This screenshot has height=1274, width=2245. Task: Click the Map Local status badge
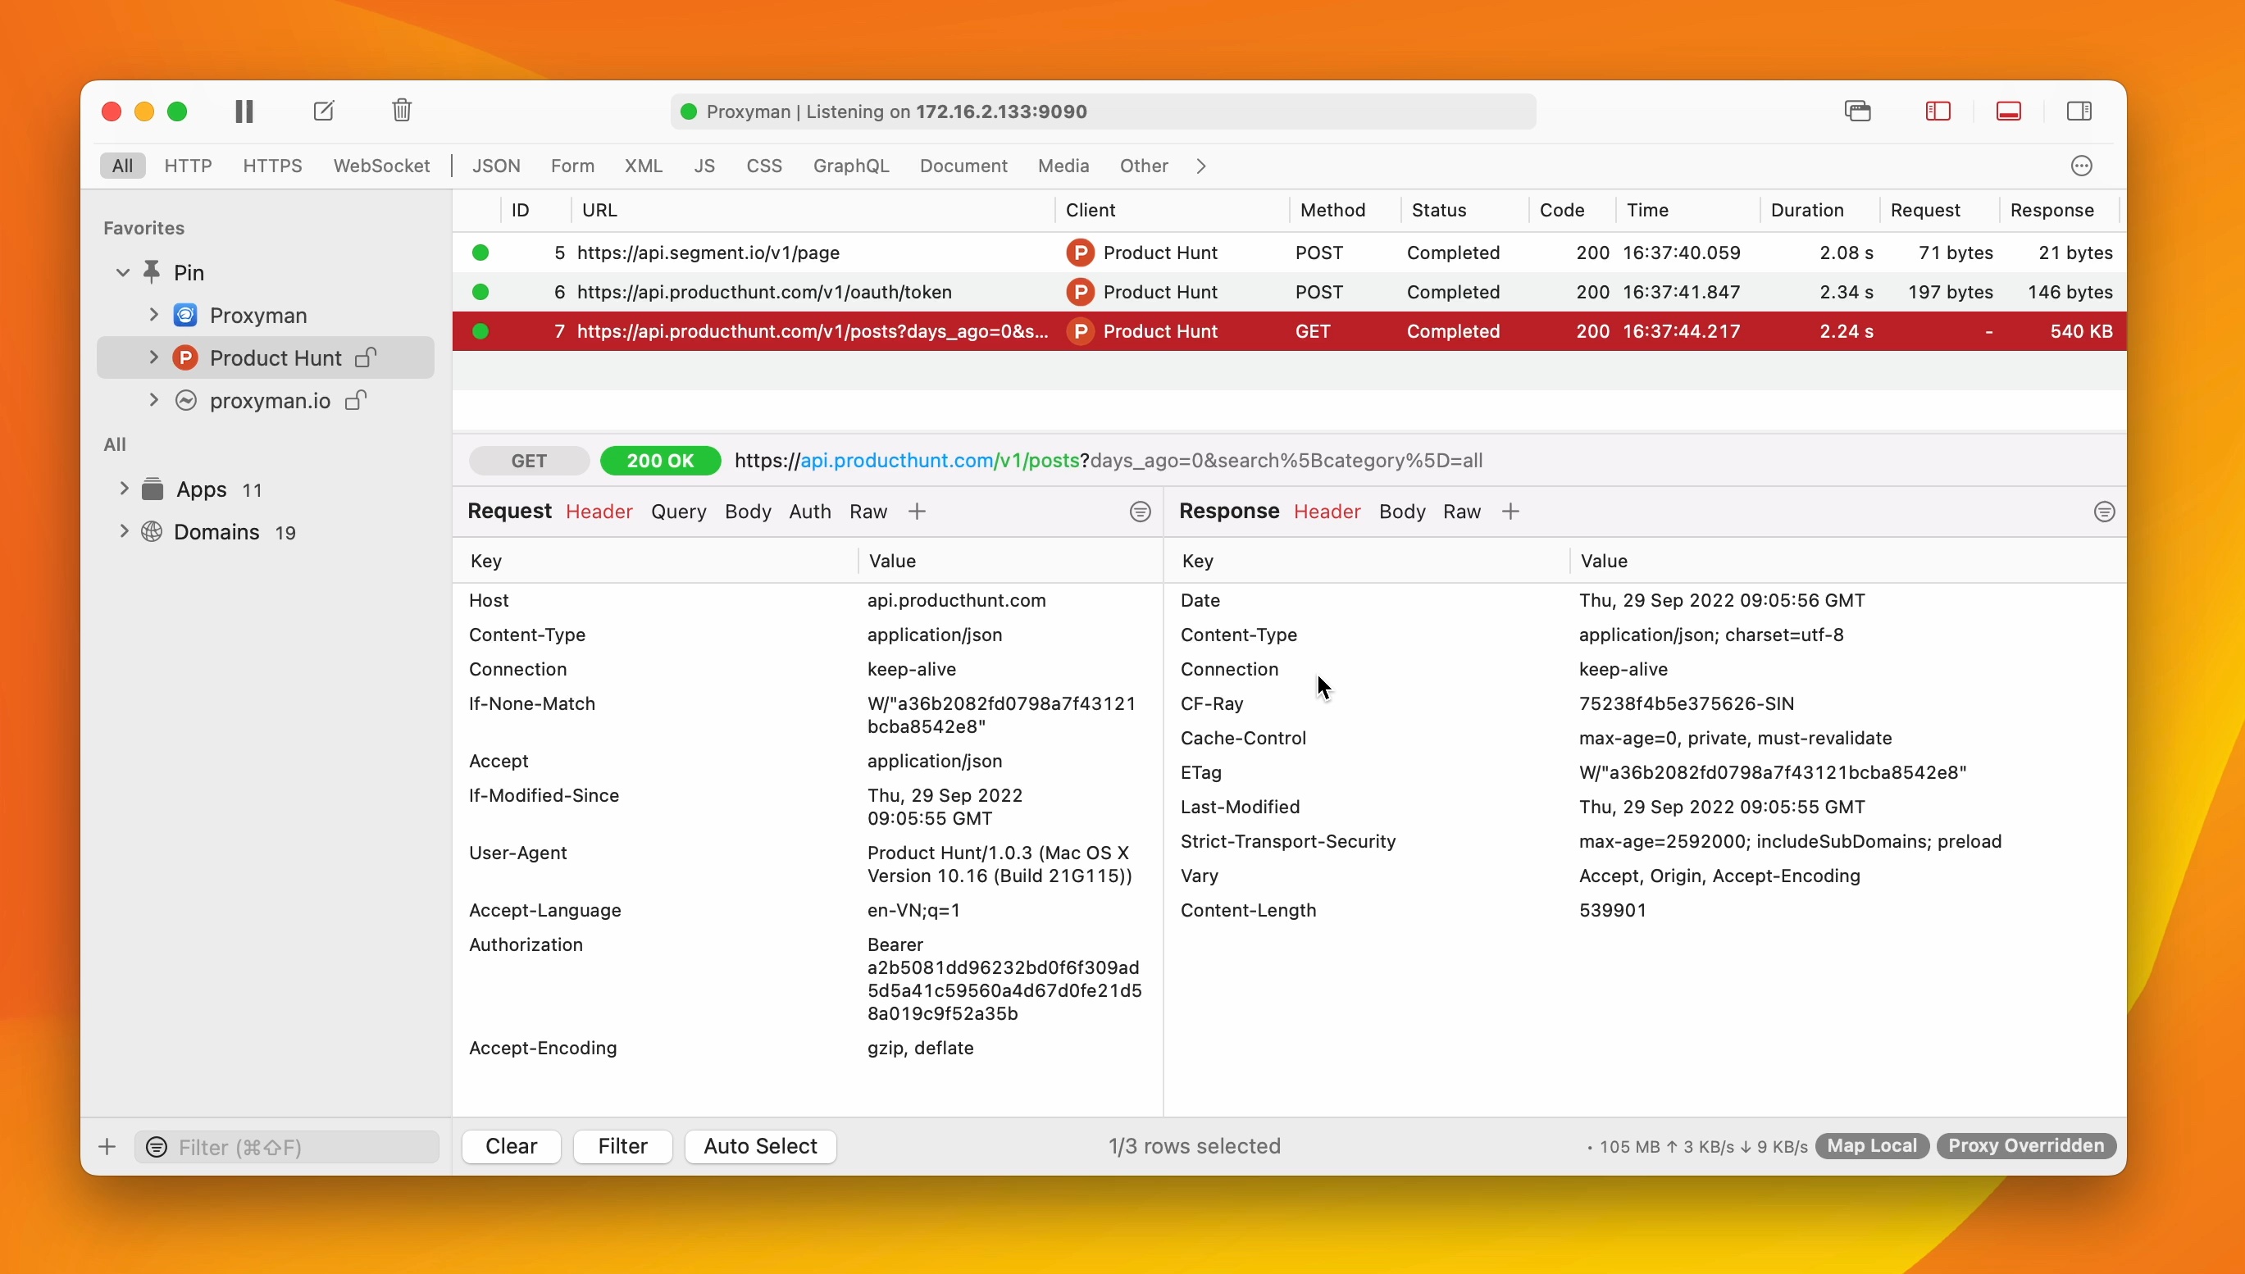coord(1871,1146)
